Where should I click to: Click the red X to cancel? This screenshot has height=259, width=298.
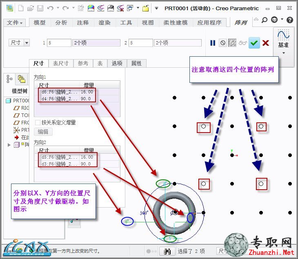click(266, 43)
